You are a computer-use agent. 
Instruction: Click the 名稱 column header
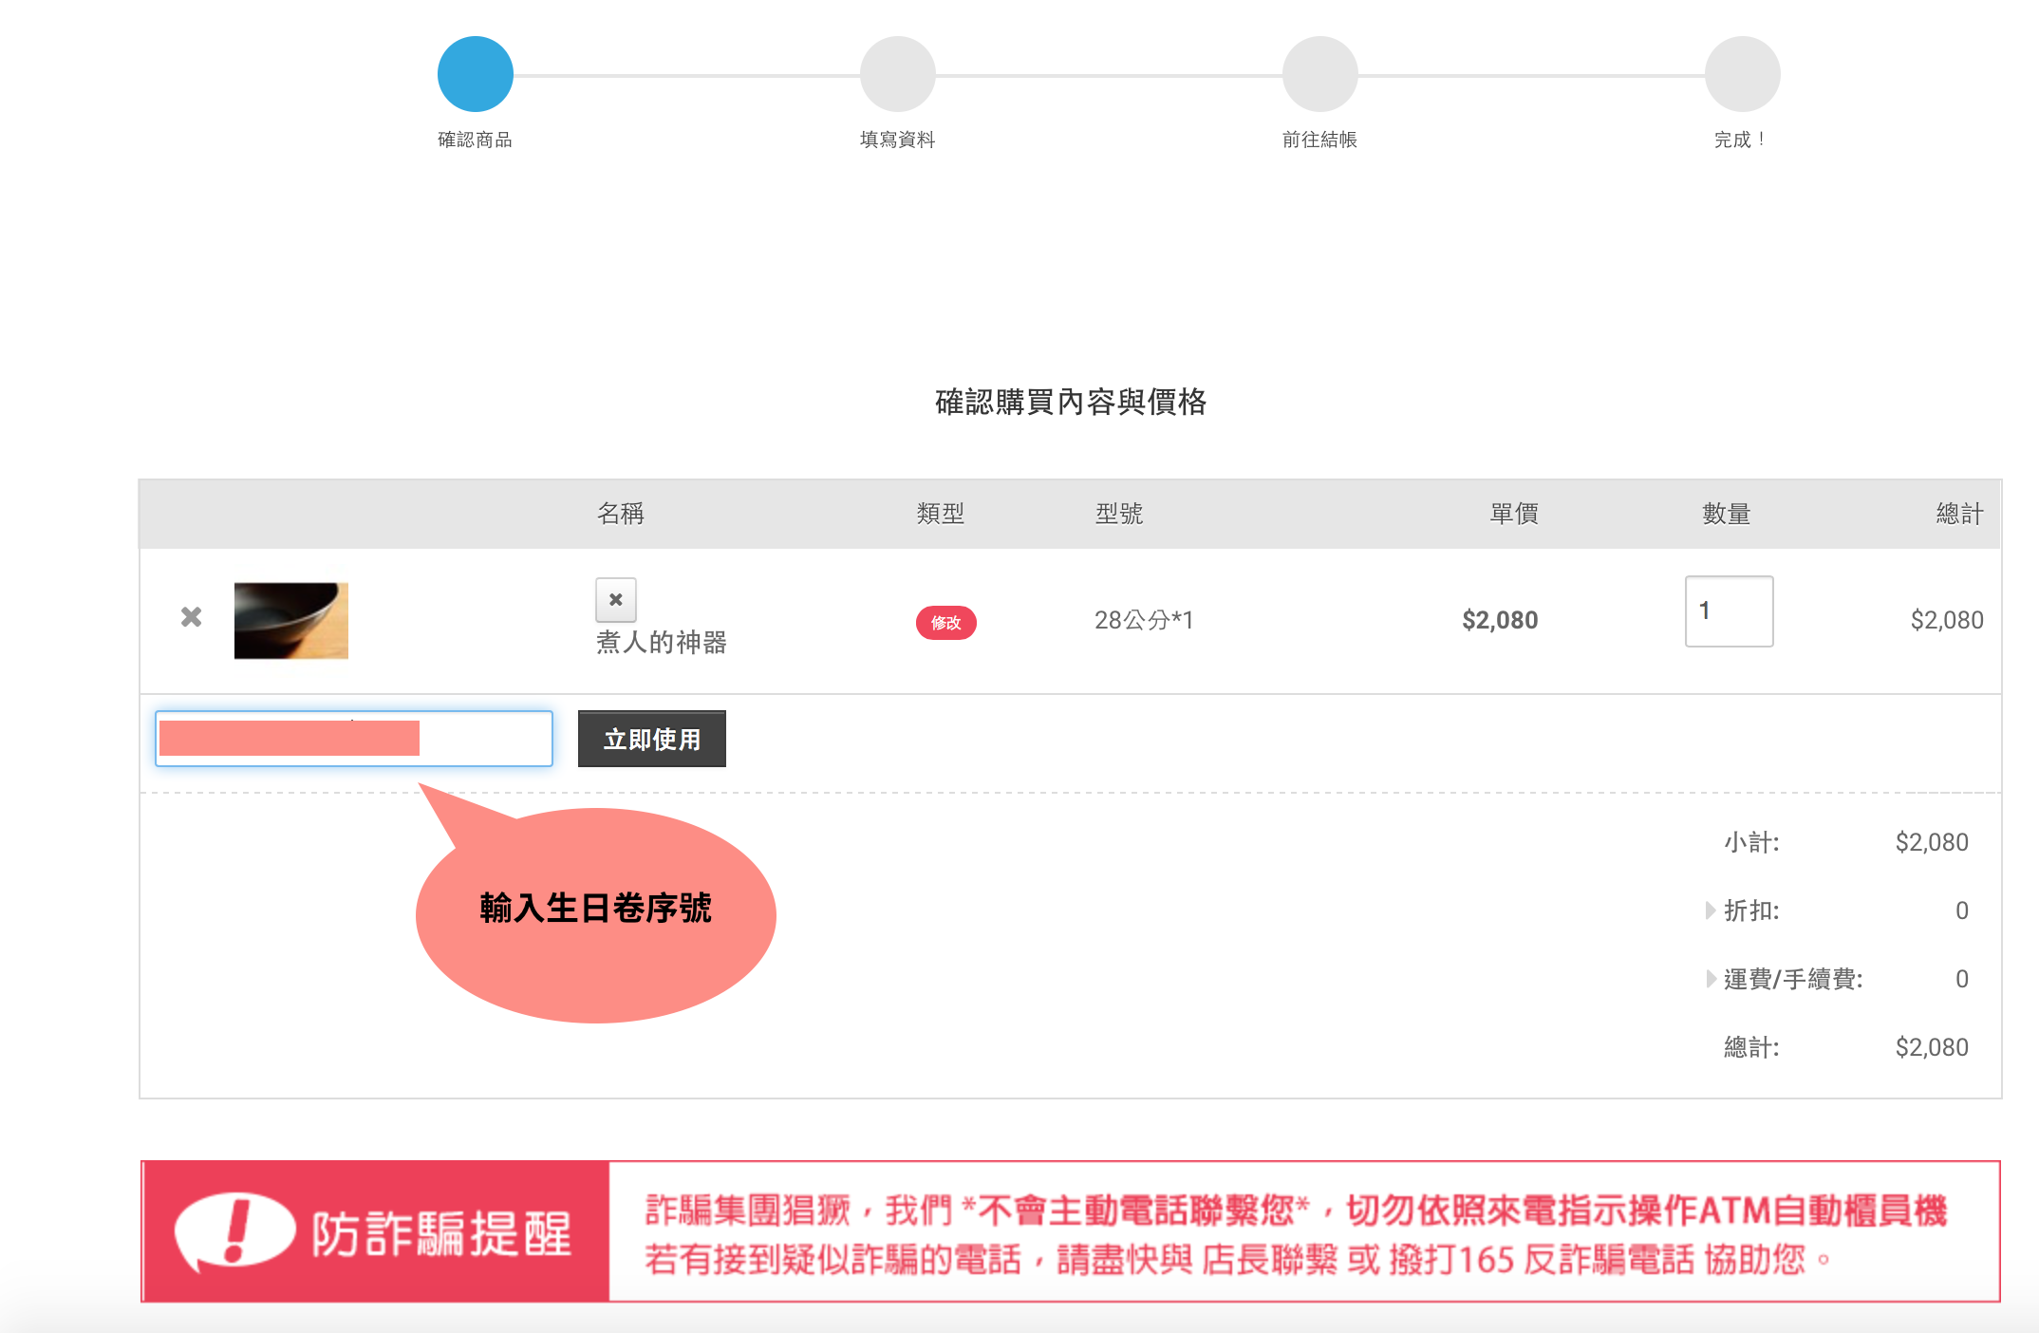(x=620, y=514)
